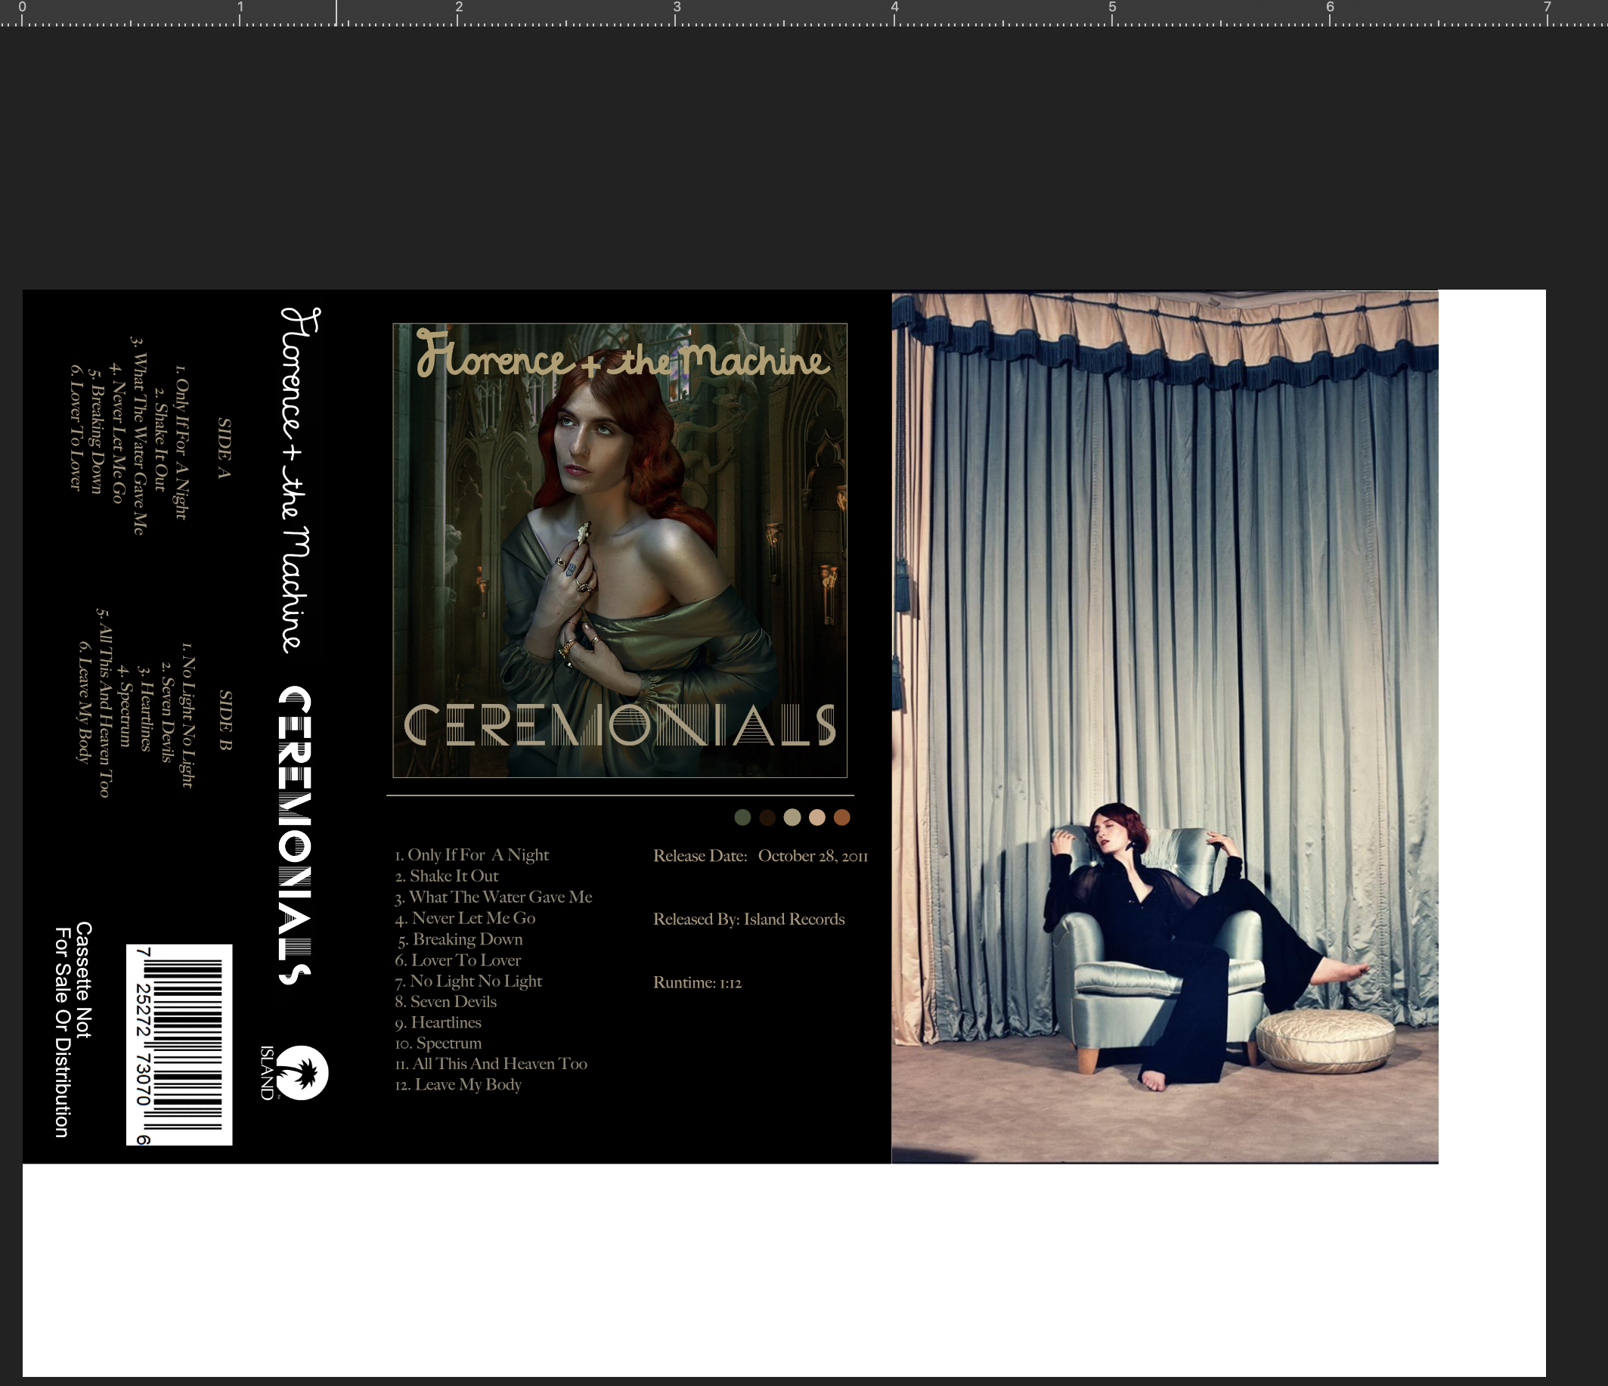Select '3. What The Water Gave Me' in the 12-track list

click(494, 897)
